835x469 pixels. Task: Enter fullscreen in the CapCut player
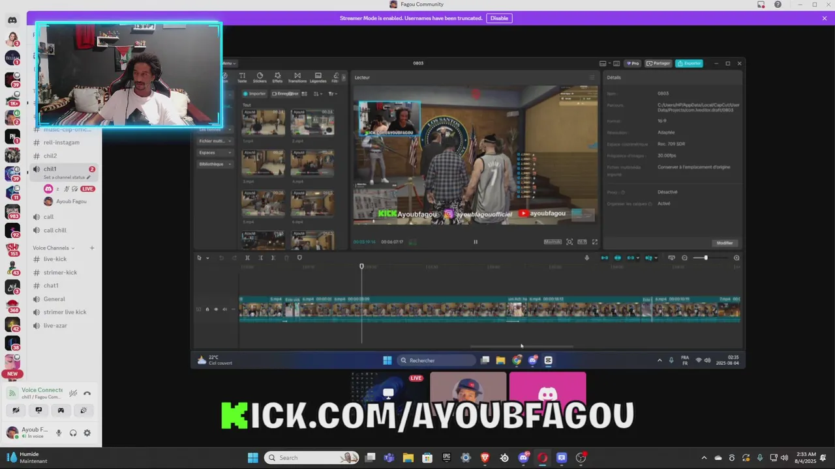pyautogui.click(x=594, y=242)
